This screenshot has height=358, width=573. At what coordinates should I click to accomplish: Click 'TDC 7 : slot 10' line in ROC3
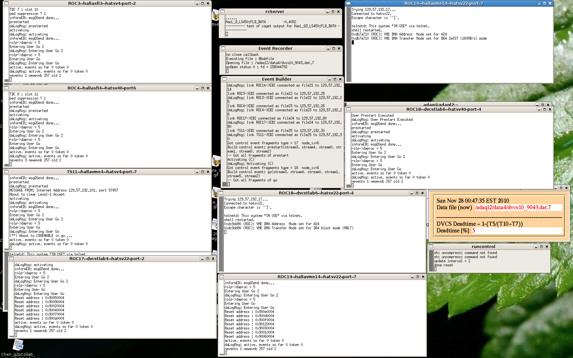click(x=24, y=10)
